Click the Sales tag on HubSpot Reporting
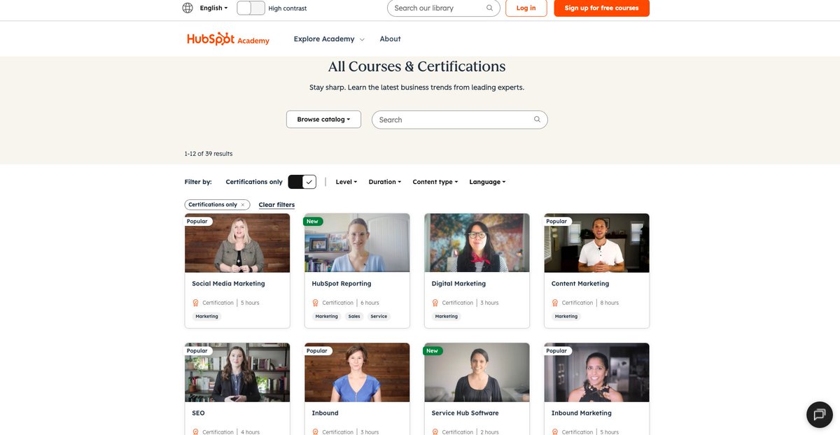 pyautogui.click(x=354, y=317)
